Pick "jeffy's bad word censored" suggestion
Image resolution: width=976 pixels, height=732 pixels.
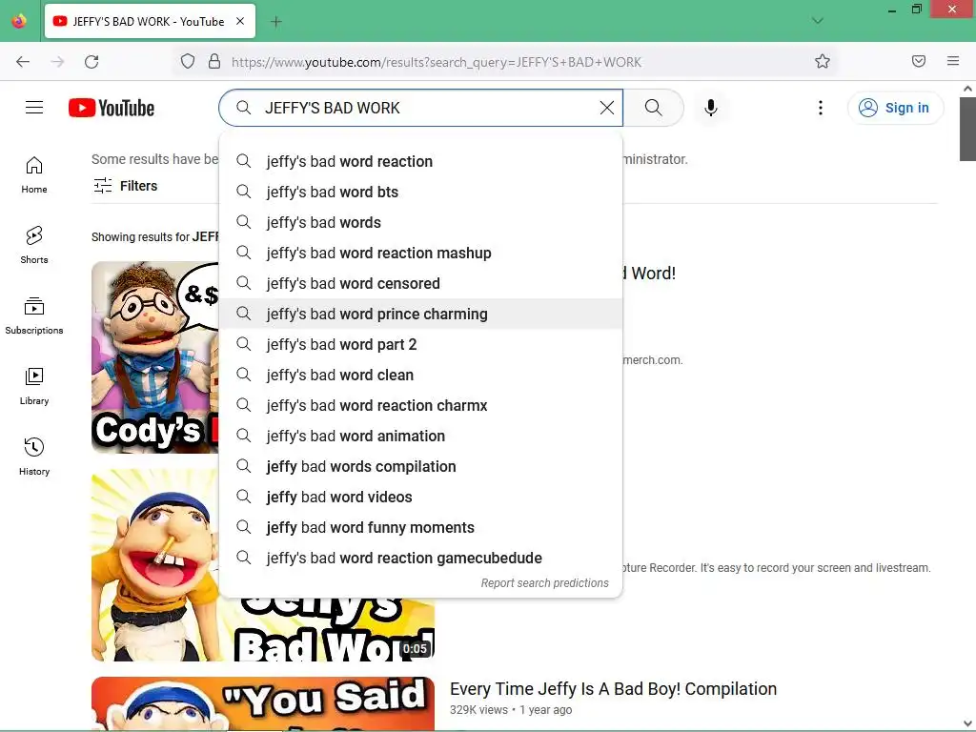click(x=420, y=283)
